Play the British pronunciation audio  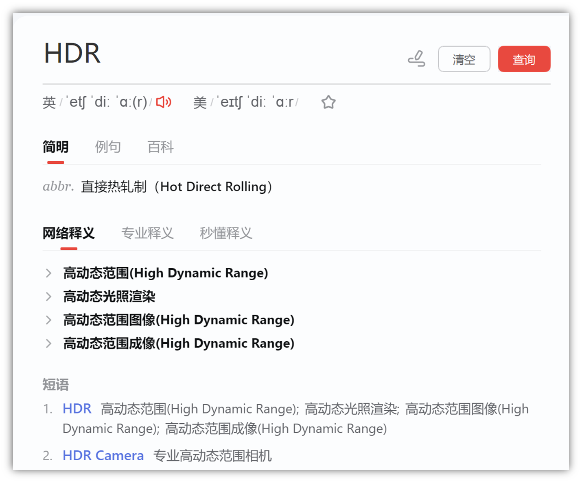[164, 102]
